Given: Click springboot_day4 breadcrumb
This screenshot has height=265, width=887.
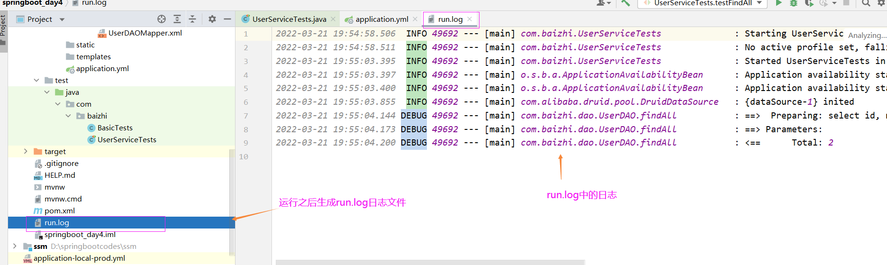Looking at the screenshot, I should pyautogui.click(x=32, y=3).
